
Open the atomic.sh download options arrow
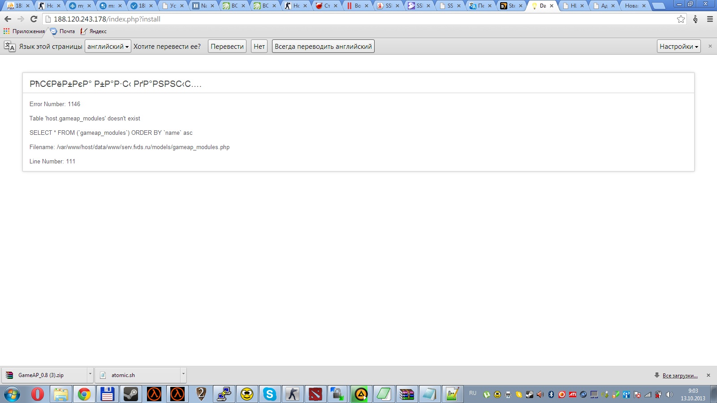183,374
